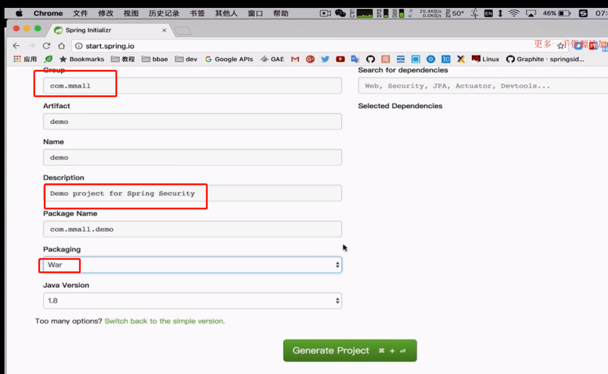The height and width of the screenshot is (374, 608).
Task: Open the Java Version dropdown showing 1.8
Action: 193,301
